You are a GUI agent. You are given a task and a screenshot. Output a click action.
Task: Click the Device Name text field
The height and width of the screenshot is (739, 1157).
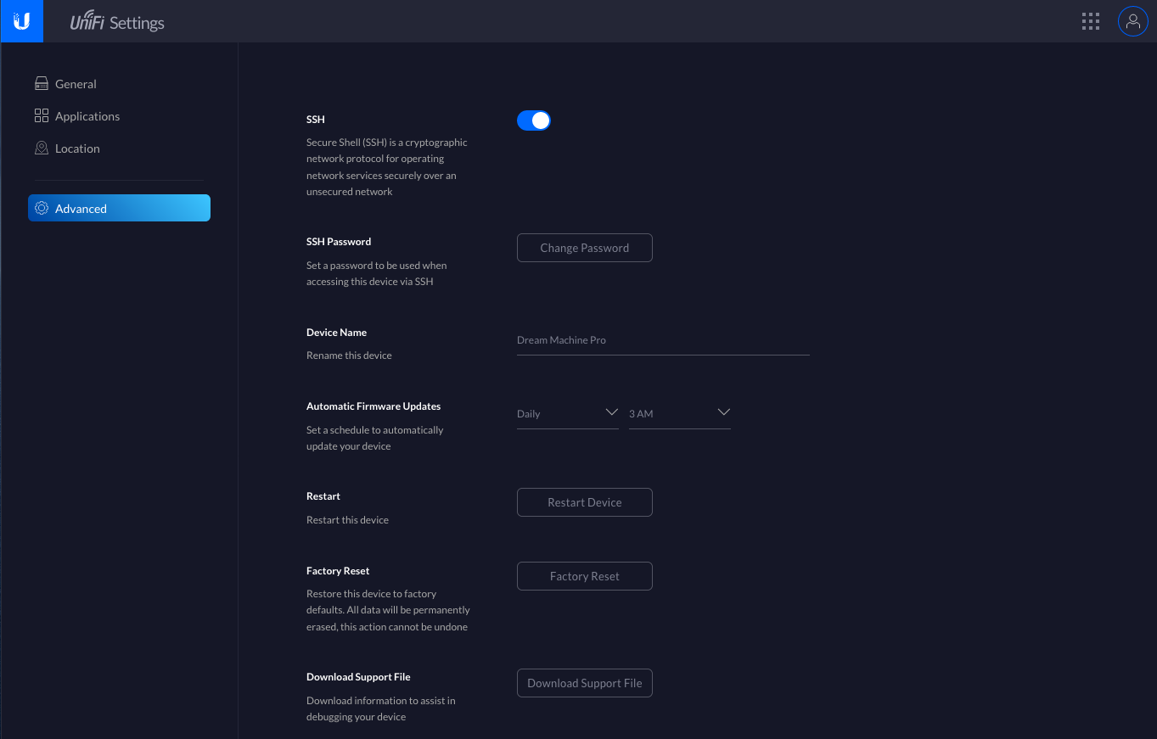662,340
